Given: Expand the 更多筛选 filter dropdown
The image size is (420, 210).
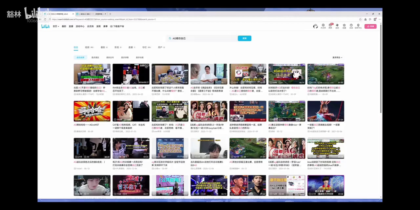Looking at the screenshot, I should click(x=337, y=57).
